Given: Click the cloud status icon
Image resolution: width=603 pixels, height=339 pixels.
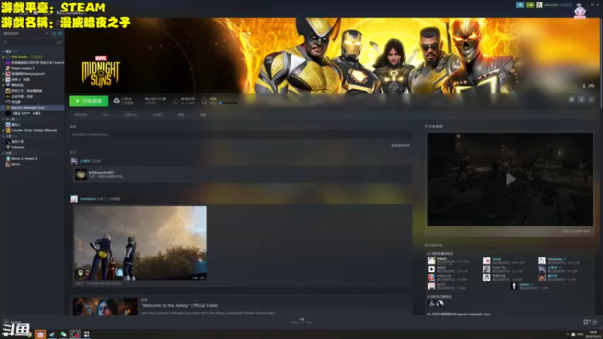Looking at the screenshot, I should [116, 101].
